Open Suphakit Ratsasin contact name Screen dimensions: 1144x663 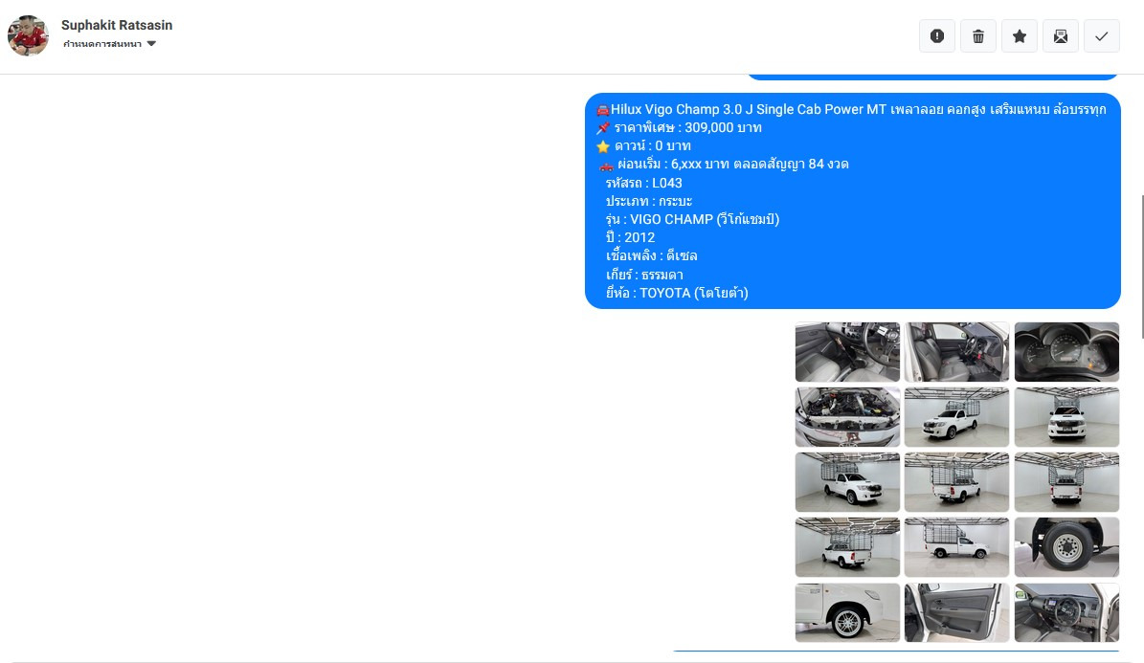(x=117, y=25)
